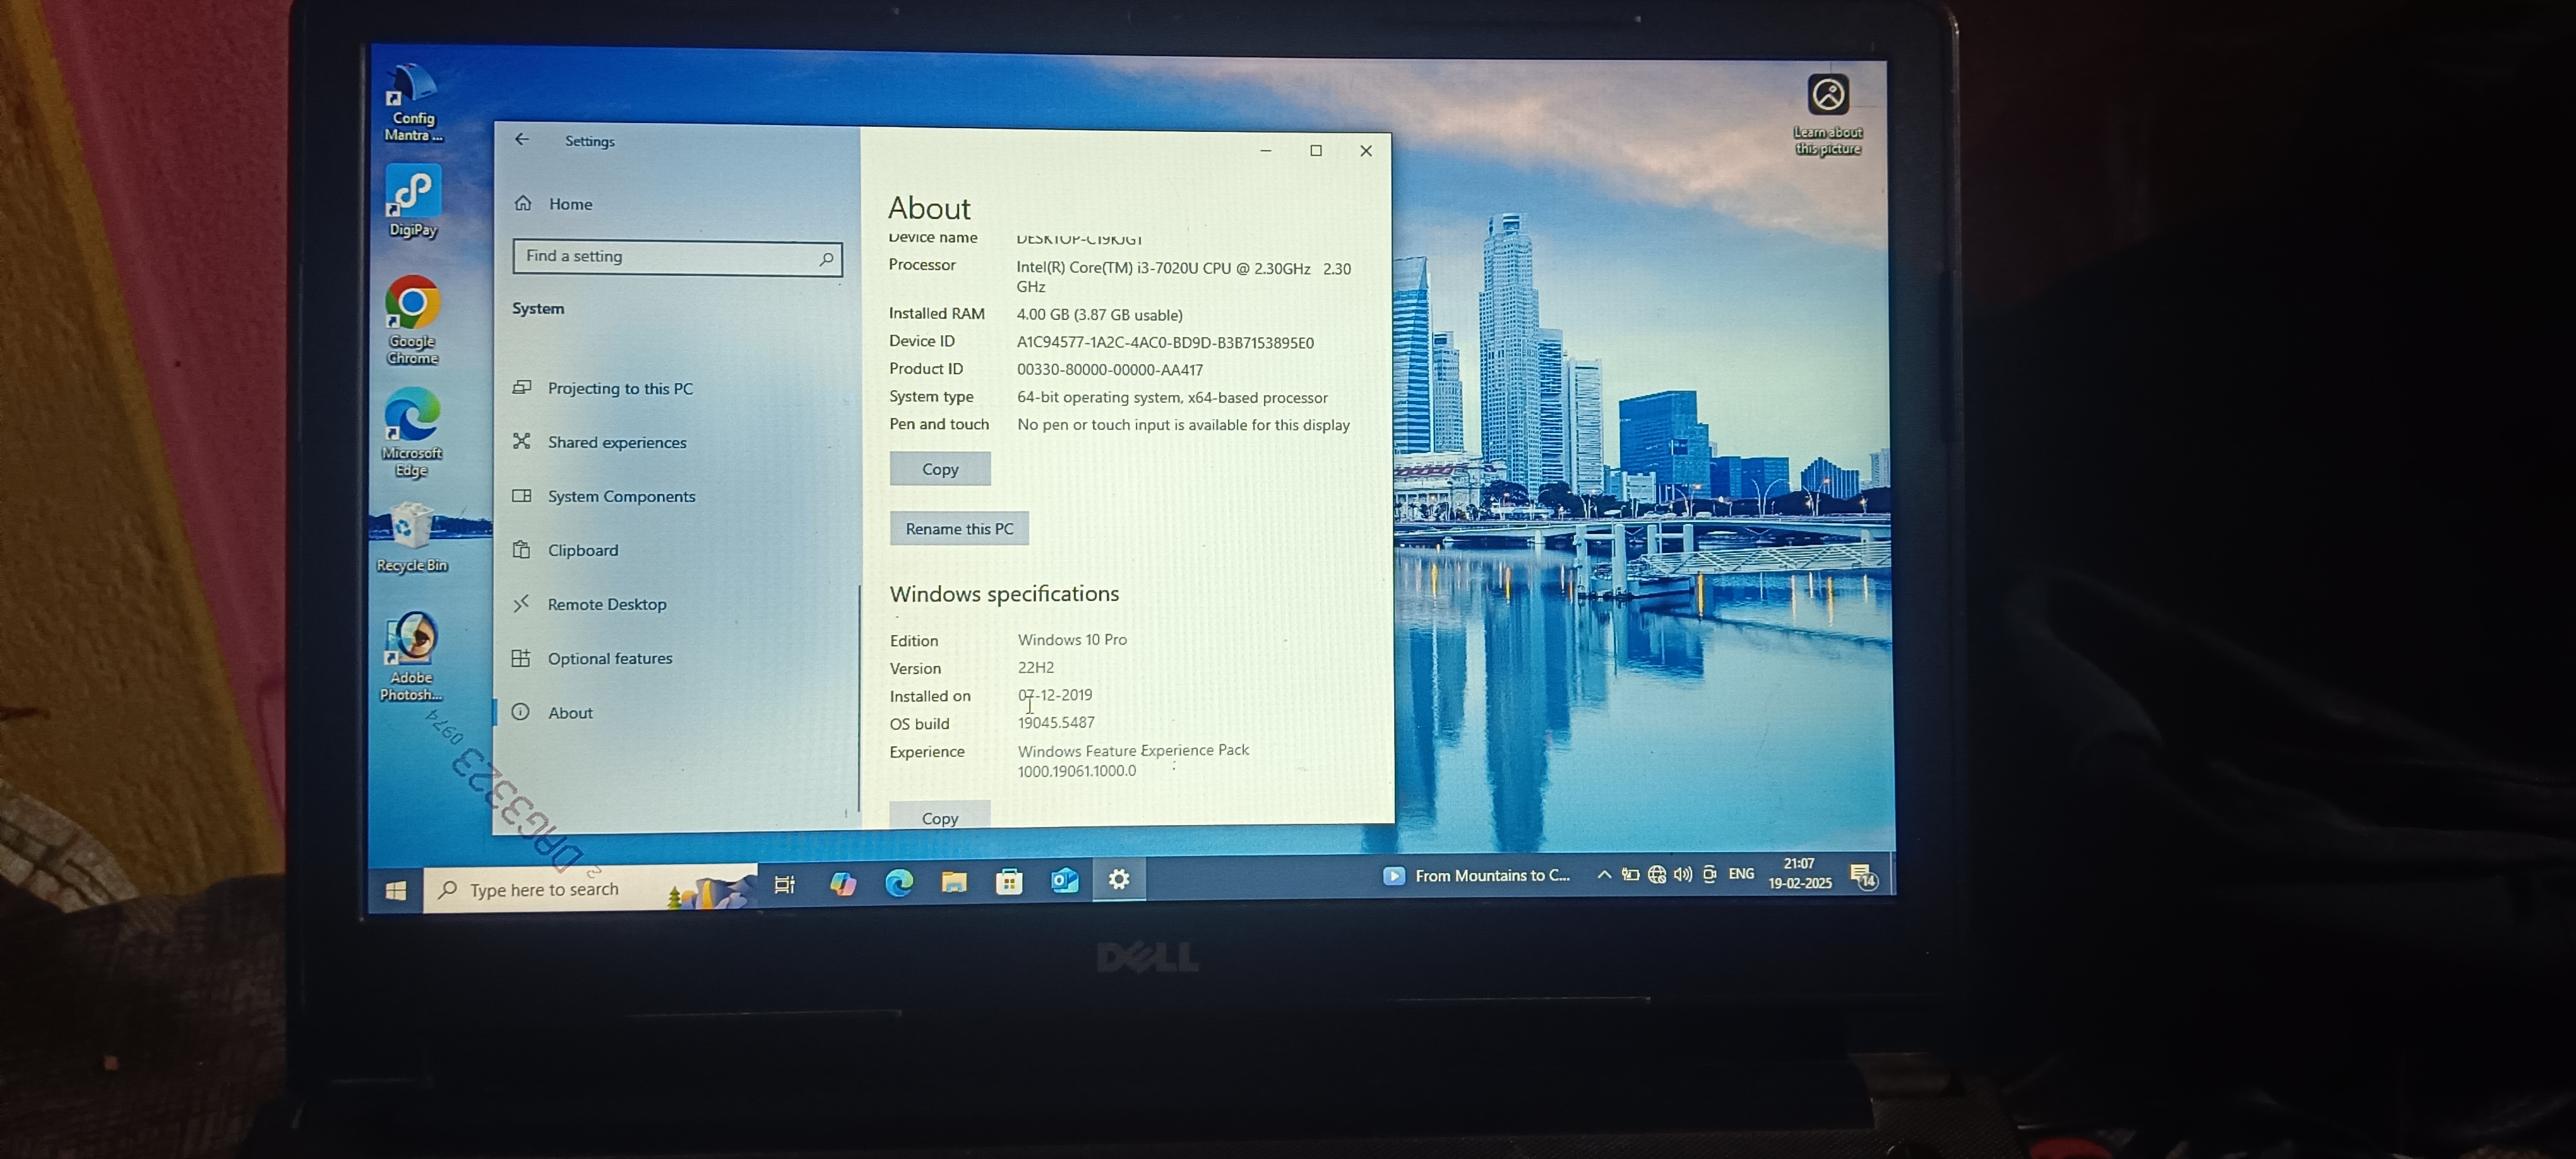The width and height of the screenshot is (2576, 1159).
Task: Copy device specifications with Copy button
Action: click(940, 468)
